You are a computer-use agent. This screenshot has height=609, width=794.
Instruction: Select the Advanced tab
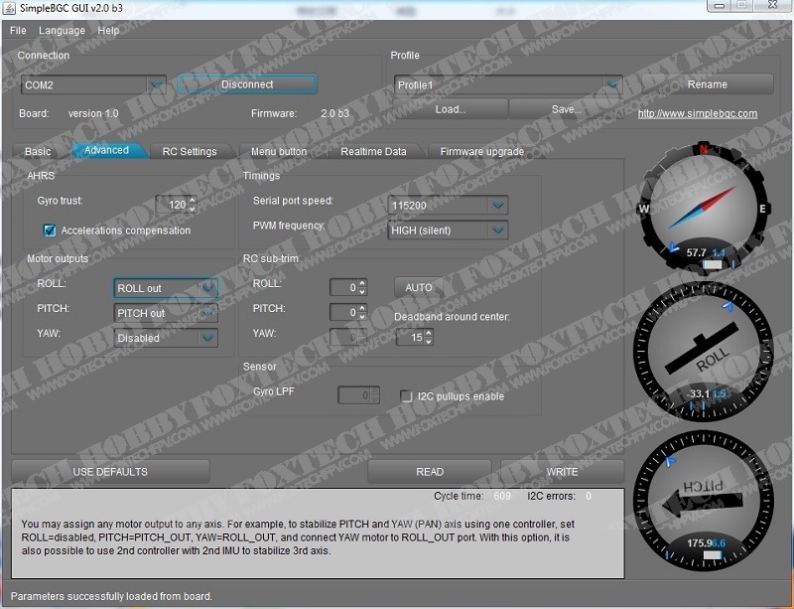106,150
